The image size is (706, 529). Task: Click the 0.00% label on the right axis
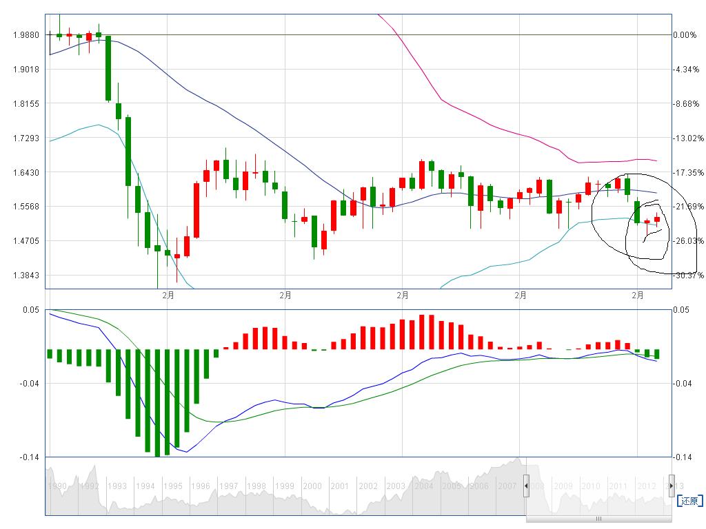[685, 34]
